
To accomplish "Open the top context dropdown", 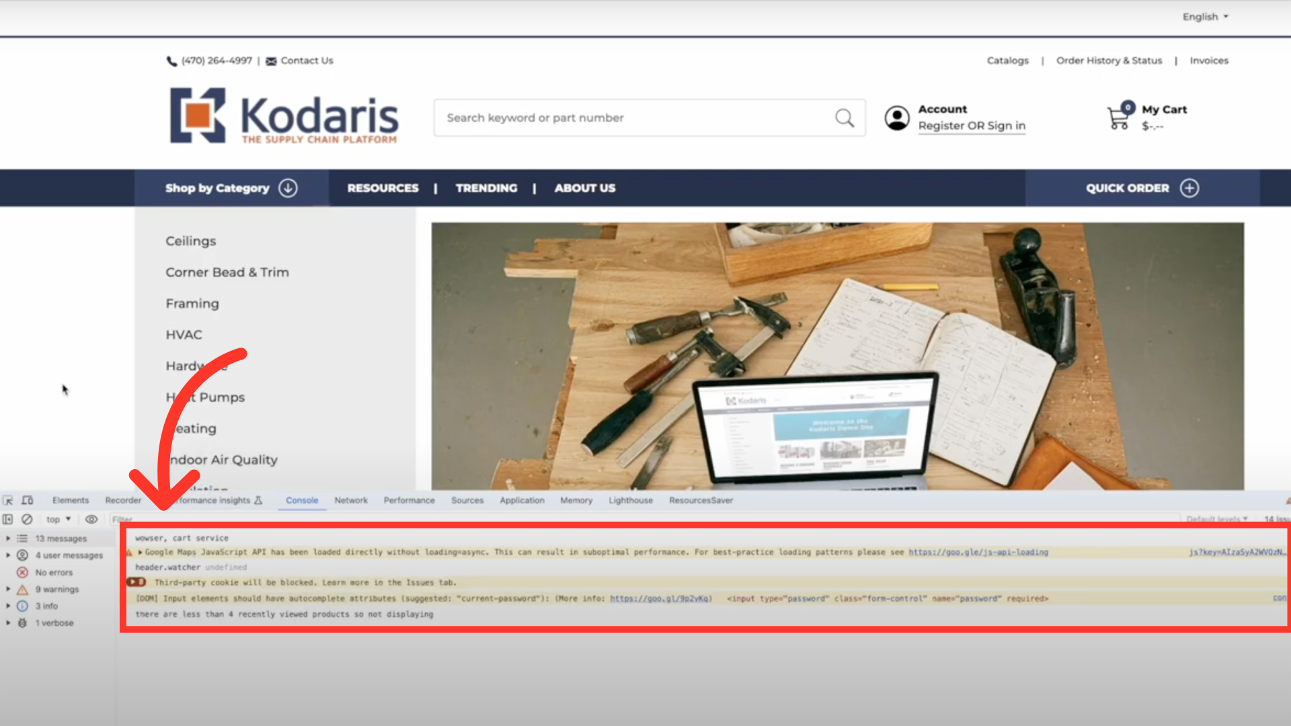I will coord(58,519).
